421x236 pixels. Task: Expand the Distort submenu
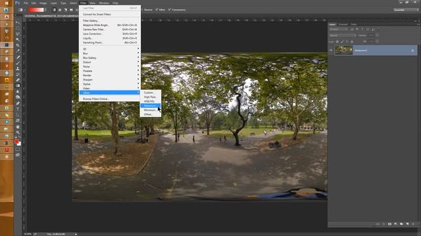point(110,62)
